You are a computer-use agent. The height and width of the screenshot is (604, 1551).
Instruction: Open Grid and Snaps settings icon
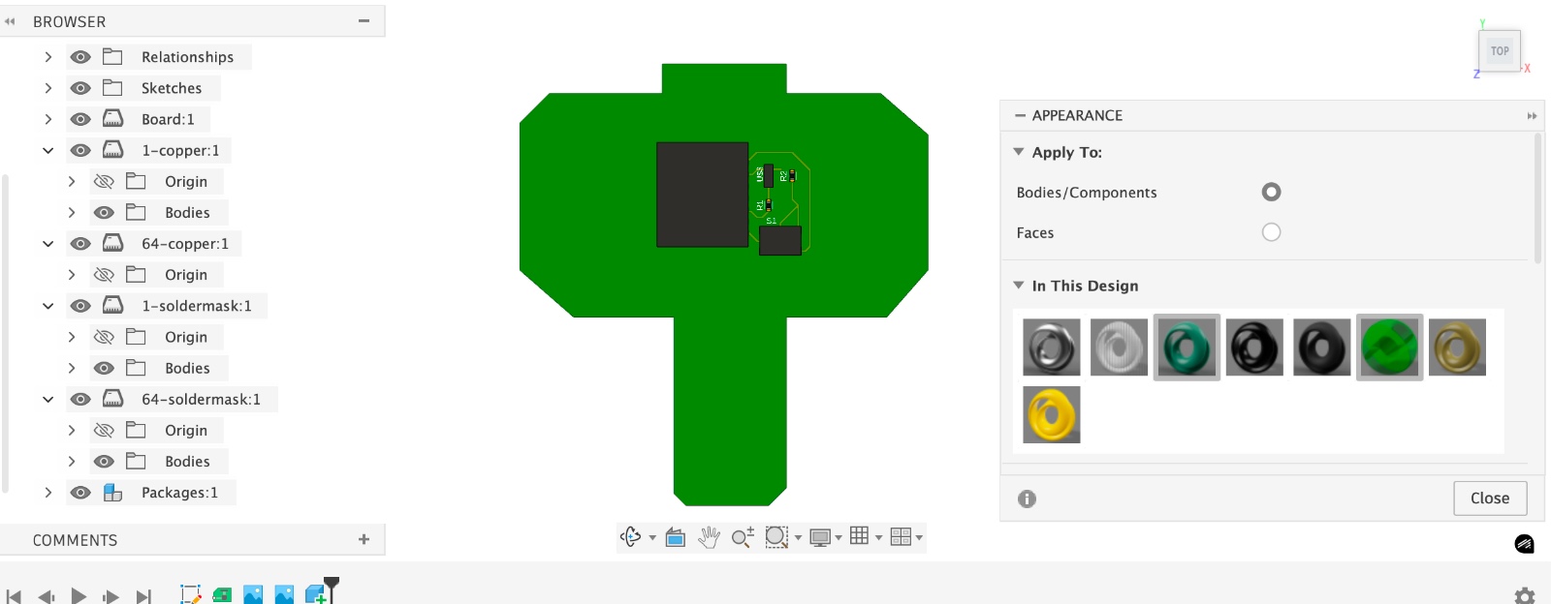click(859, 536)
